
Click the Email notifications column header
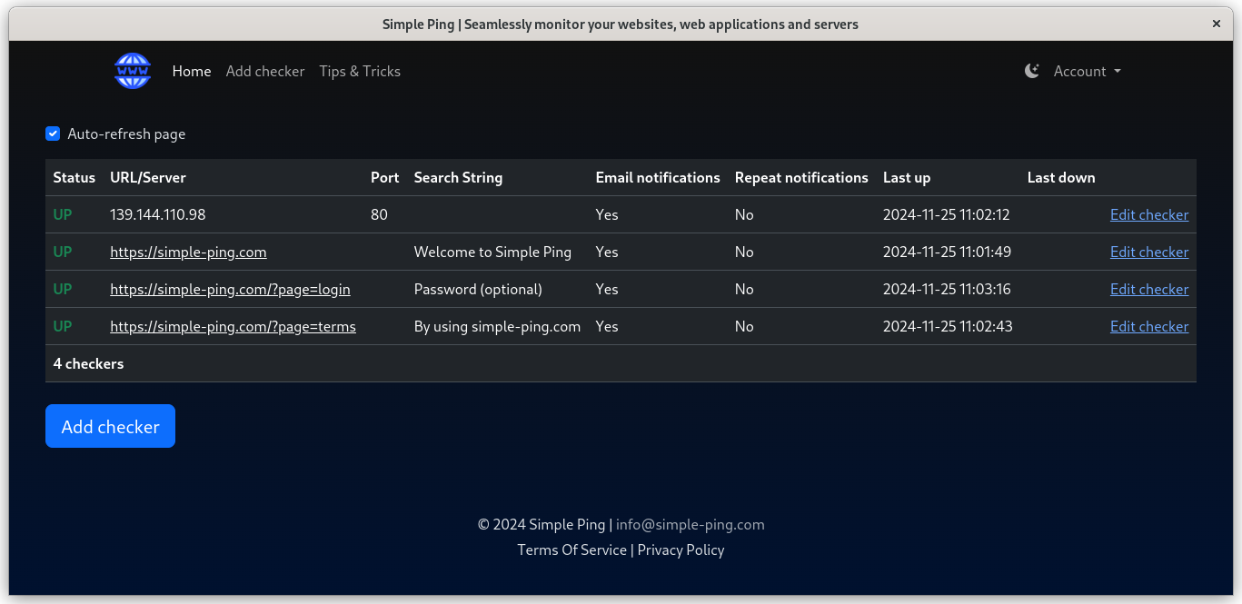coord(658,177)
